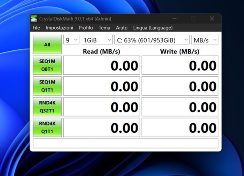The image size is (244, 176).
Task: Run the RND4K Q32T1 test
Action: click(x=47, y=106)
